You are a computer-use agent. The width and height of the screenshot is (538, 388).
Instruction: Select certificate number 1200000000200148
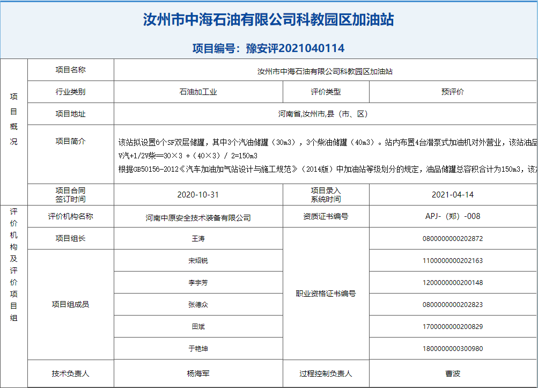pyautogui.click(x=453, y=283)
